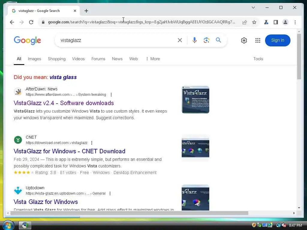
Task: Search by image with Google Lens icon
Action: (206, 40)
